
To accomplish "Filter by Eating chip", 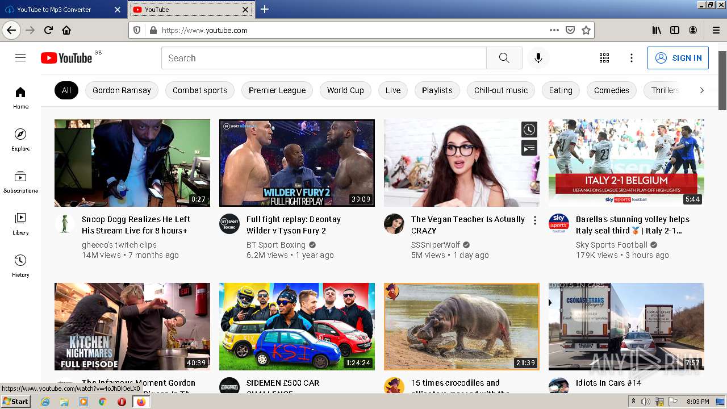I will coord(561,90).
